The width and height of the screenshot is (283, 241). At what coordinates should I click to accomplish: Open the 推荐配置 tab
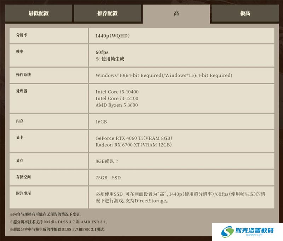point(108,13)
